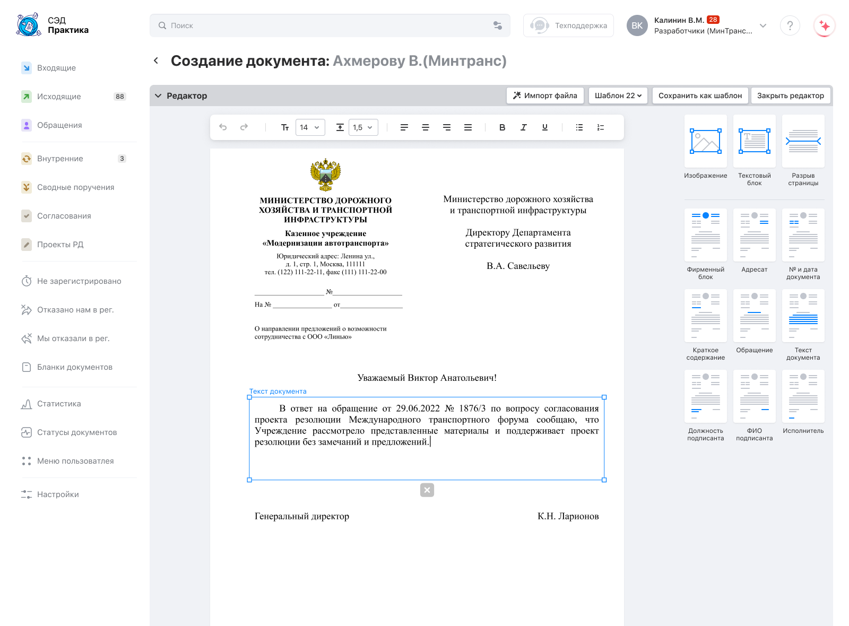
Task: Remove block with the gray X button
Action: pyautogui.click(x=427, y=490)
